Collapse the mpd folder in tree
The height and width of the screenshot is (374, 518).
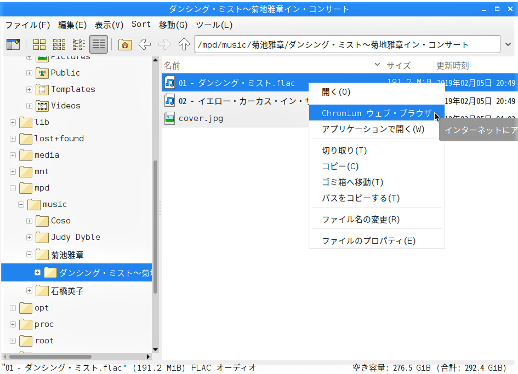13,188
